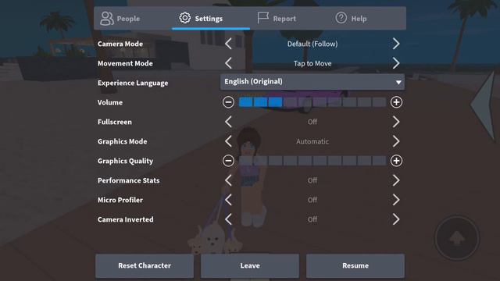Toggle Fullscreen with right arrow
The height and width of the screenshot is (281, 500).
click(x=396, y=122)
